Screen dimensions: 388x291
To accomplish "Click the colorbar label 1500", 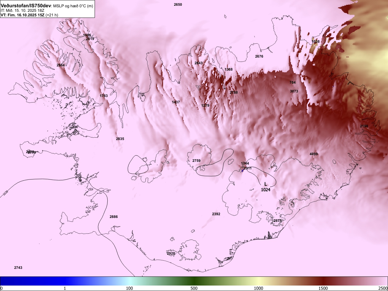I will point(323,288).
